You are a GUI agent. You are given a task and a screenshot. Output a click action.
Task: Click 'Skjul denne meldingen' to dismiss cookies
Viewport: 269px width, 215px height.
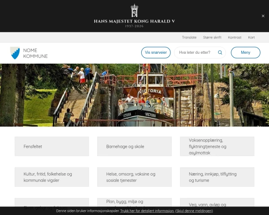pyautogui.click(x=194, y=211)
